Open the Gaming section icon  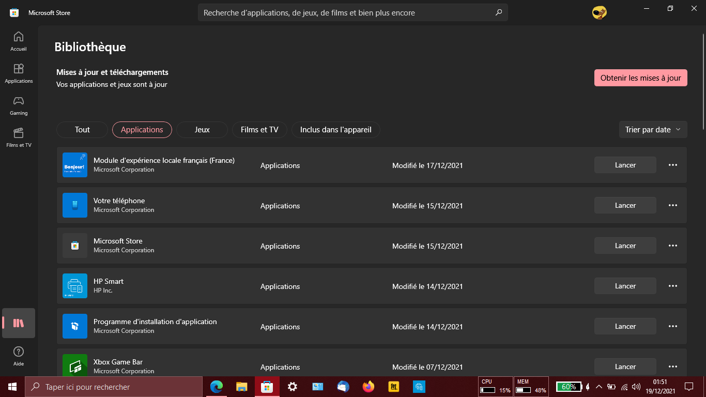(19, 105)
